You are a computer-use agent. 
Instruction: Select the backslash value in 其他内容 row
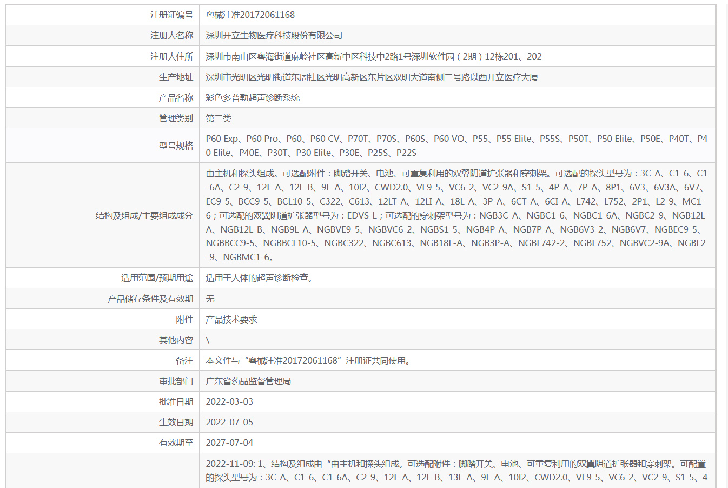pyautogui.click(x=208, y=340)
